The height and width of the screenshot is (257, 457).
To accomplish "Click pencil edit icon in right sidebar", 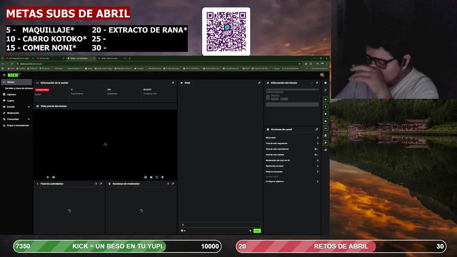I will (x=325, y=90).
